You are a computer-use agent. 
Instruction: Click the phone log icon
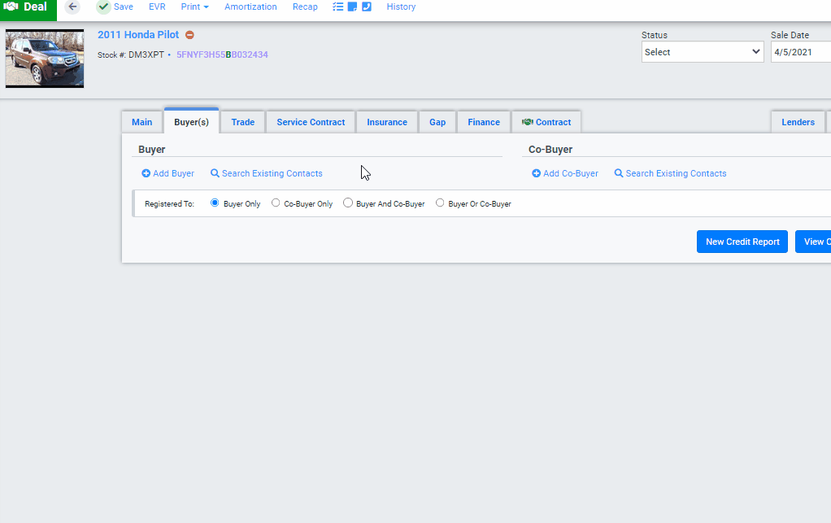coord(366,7)
